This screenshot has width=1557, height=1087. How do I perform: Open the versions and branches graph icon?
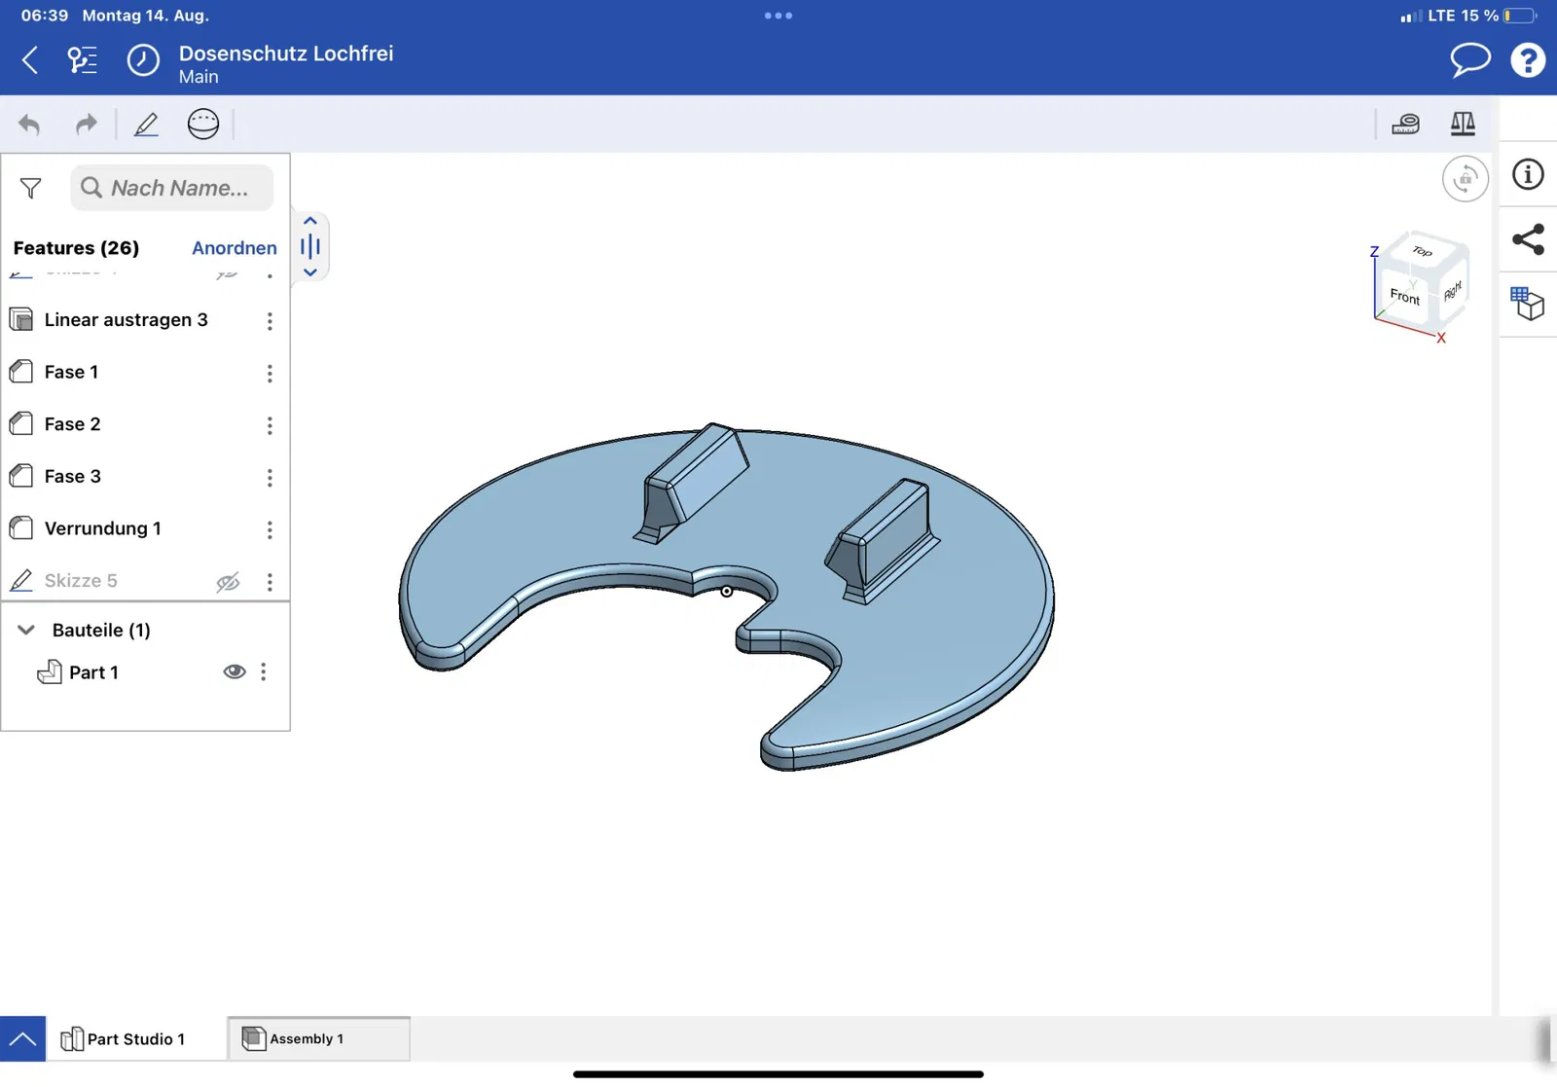click(83, 60)
